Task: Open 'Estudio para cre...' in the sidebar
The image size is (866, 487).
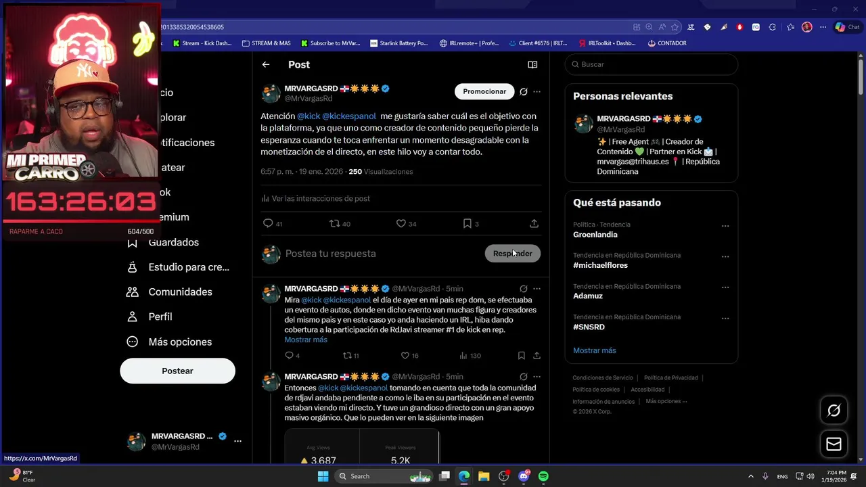Action: pos(179,267)
